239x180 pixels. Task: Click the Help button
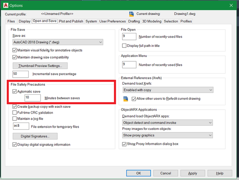[x=220, y=173]
